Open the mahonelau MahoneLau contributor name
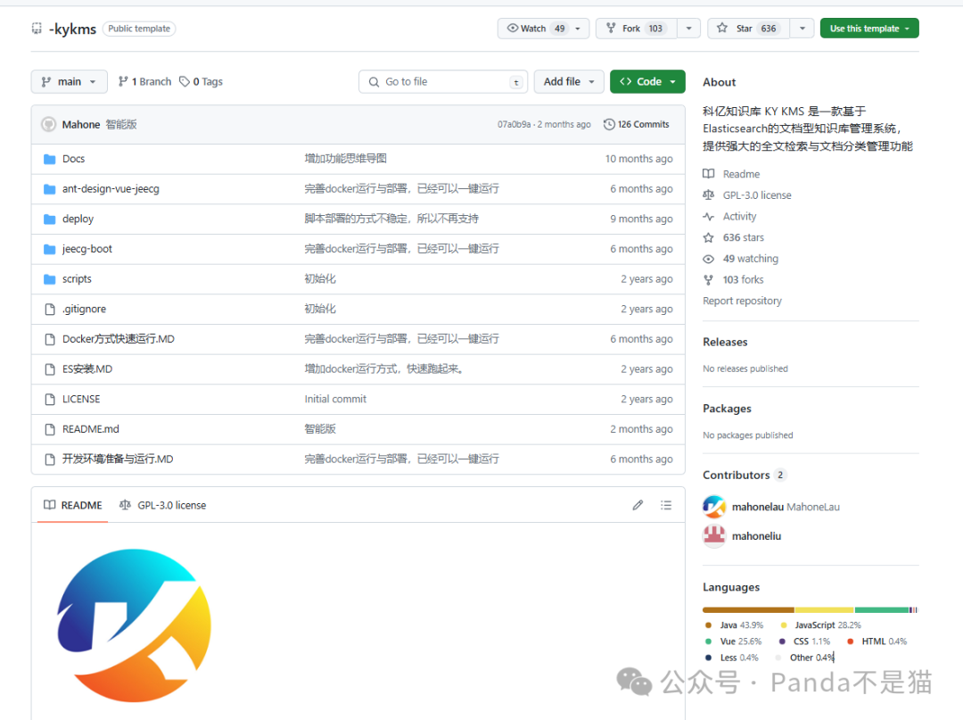 click(786, 507)
